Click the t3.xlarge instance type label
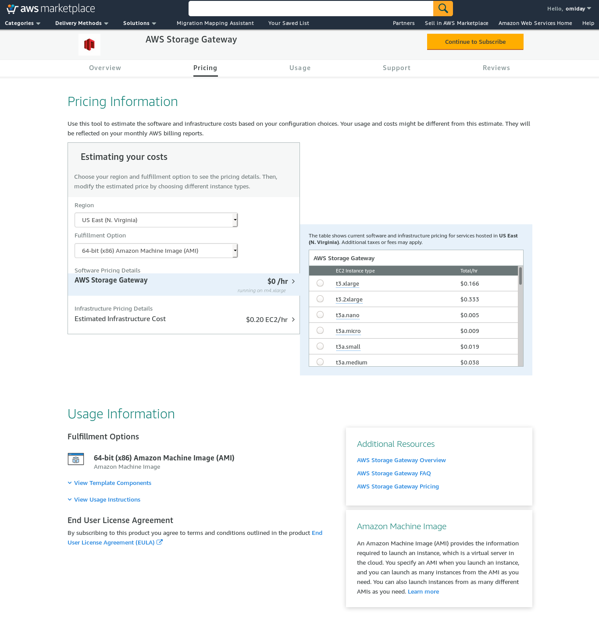The width and height of the screenshot is (599, 619). 347,283
